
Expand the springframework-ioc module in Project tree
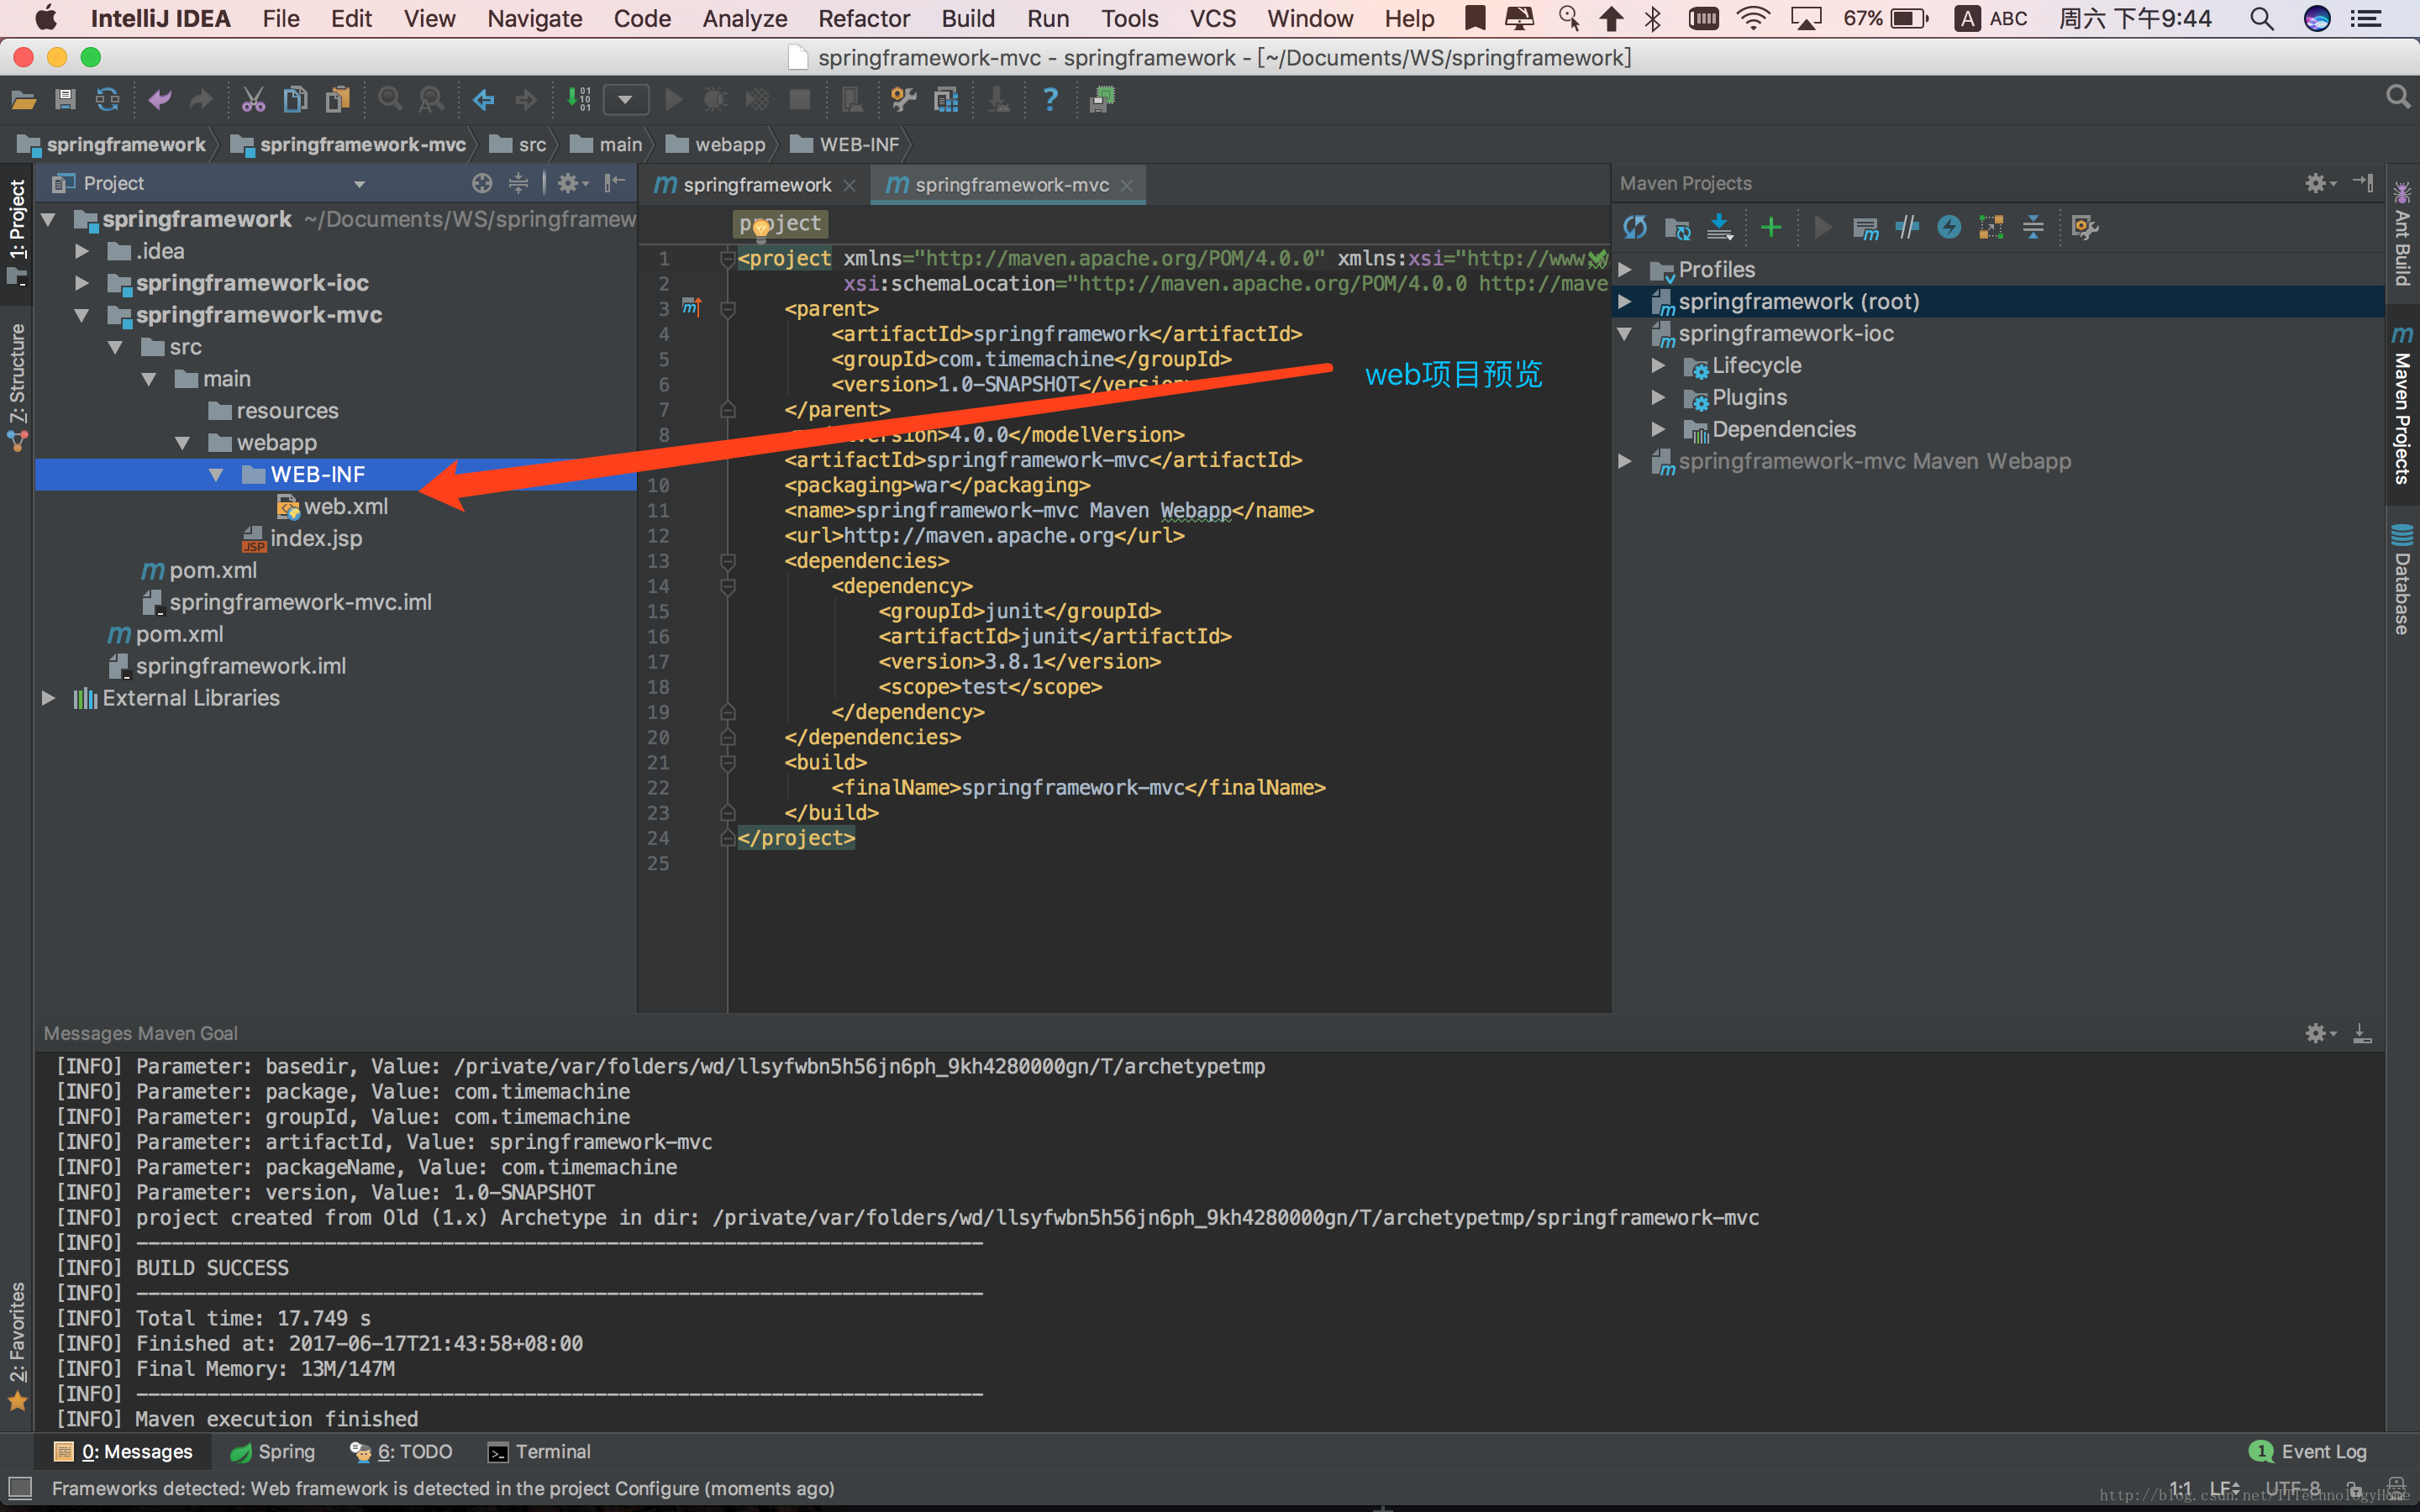(82, 283)
